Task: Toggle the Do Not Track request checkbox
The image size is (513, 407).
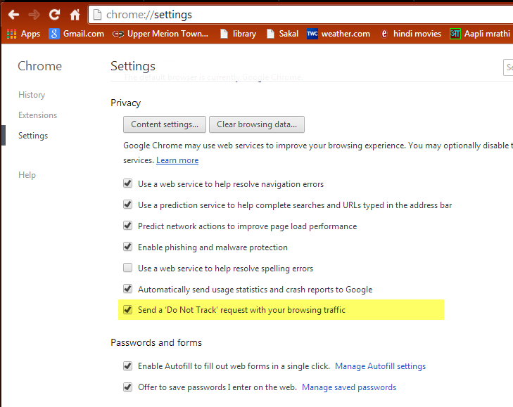Action: click(127, 309)
